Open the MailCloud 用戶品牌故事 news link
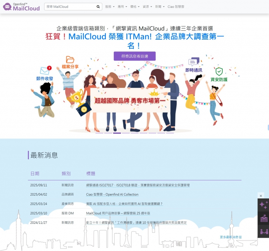Viewport: 269px width, 251px height. pos(118,213)
